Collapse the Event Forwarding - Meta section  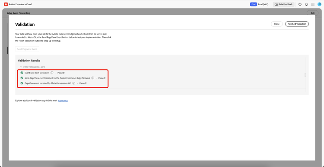pyautogui.click(x=21, y=67)
